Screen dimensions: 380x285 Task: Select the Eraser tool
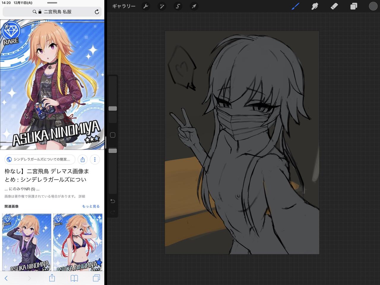(x=334, y=6)
